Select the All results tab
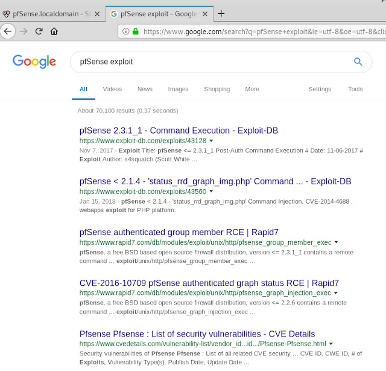 coord(83,89)
